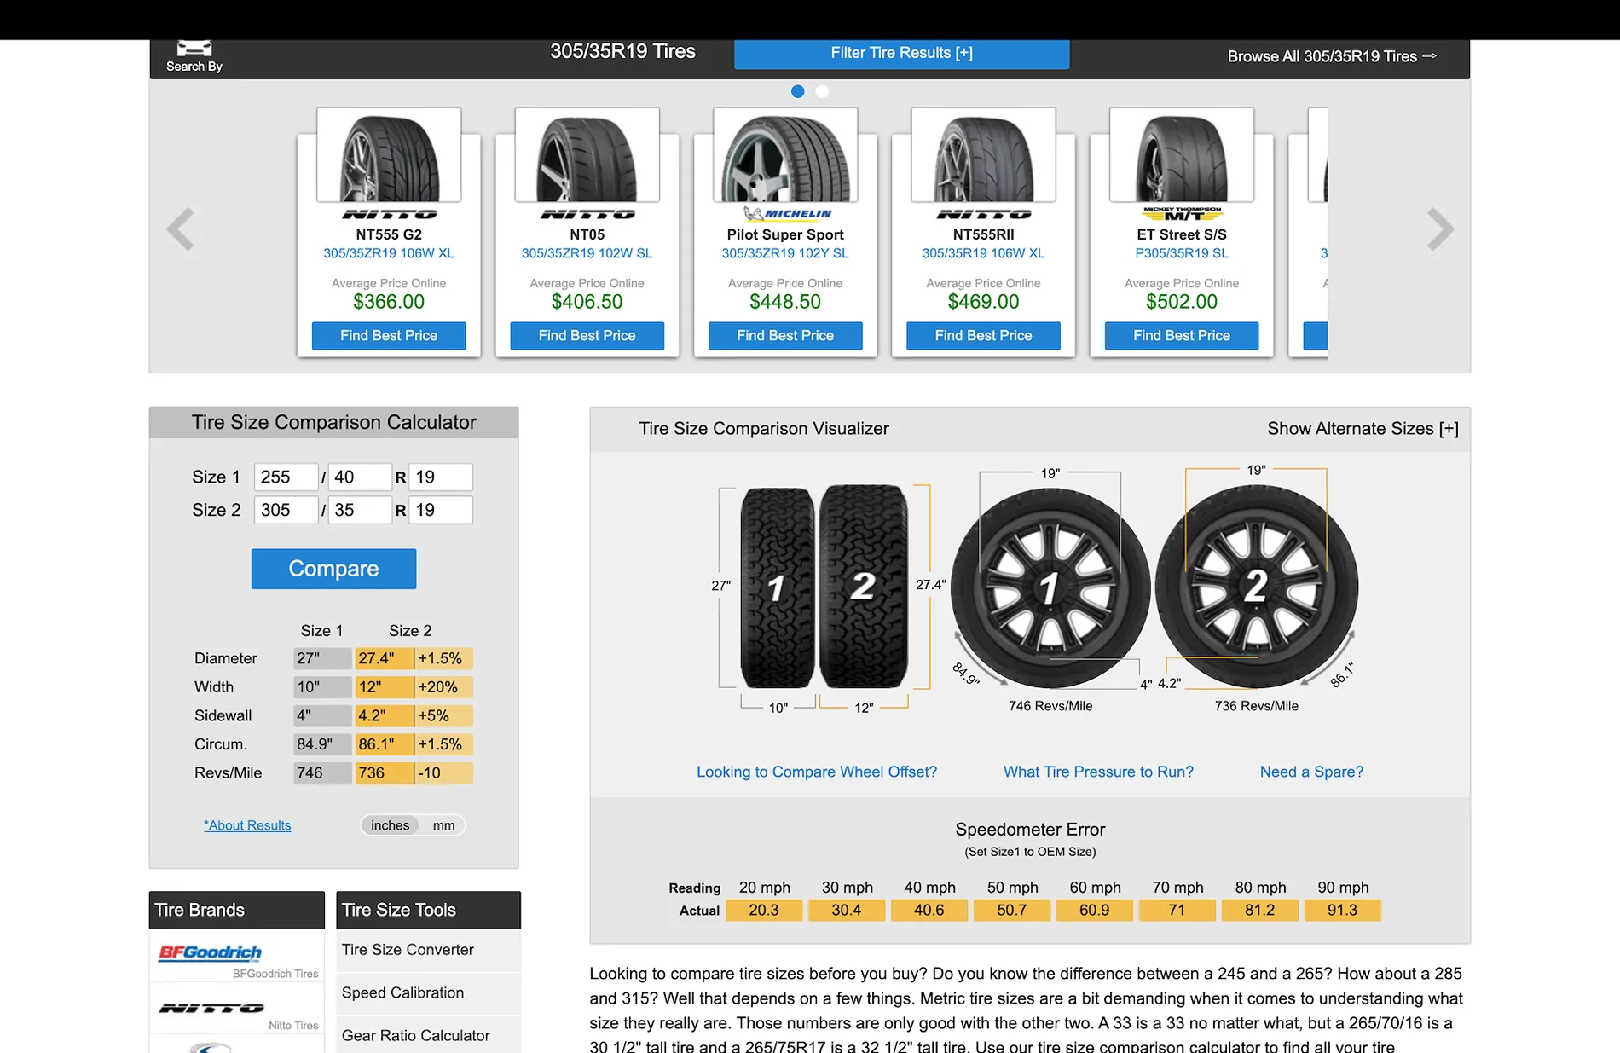Viewport: 1620px width, 1053px height.
Task: Open the Search By car icon
Action: (194, 49)
